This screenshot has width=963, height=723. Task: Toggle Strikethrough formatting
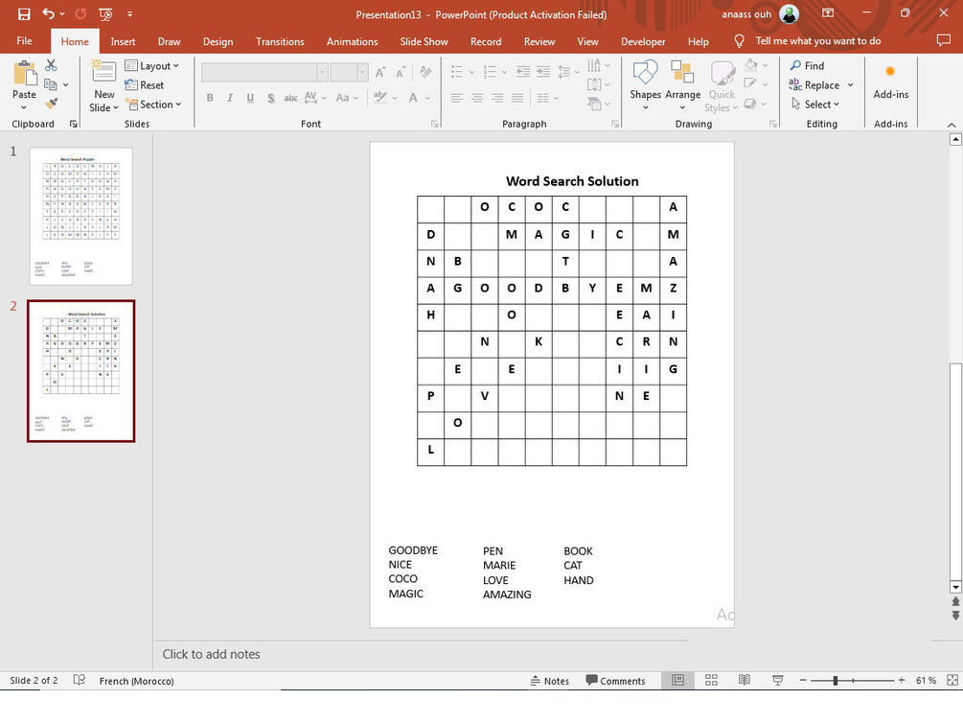point(290,98)
